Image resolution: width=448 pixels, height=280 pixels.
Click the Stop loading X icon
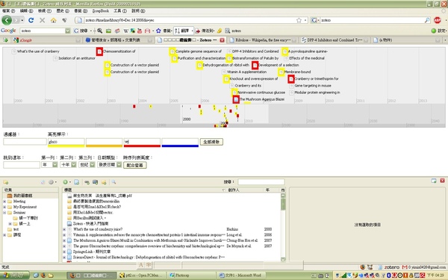point(43,20)
